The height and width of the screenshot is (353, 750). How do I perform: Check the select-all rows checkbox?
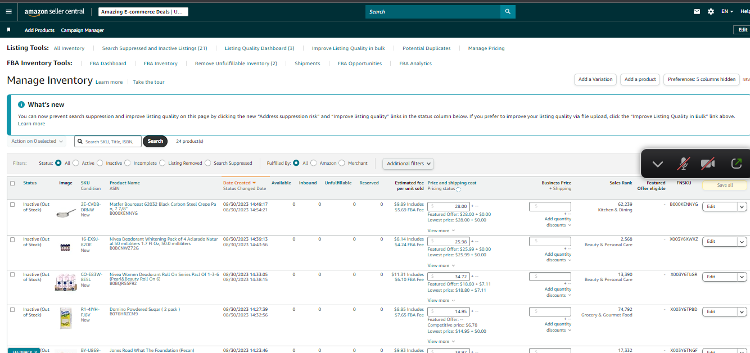12,183
